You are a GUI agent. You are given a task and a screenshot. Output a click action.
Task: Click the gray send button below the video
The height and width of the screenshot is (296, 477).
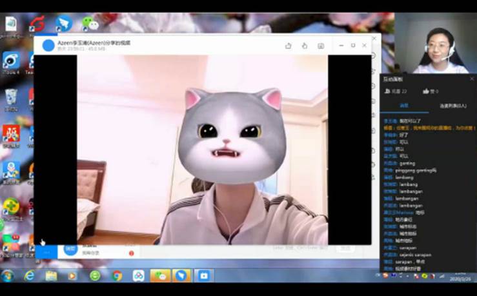click(345, 248)
